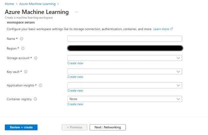
Task: Go to Home in the breadcrumb
Action: click(x=9, y=4)
